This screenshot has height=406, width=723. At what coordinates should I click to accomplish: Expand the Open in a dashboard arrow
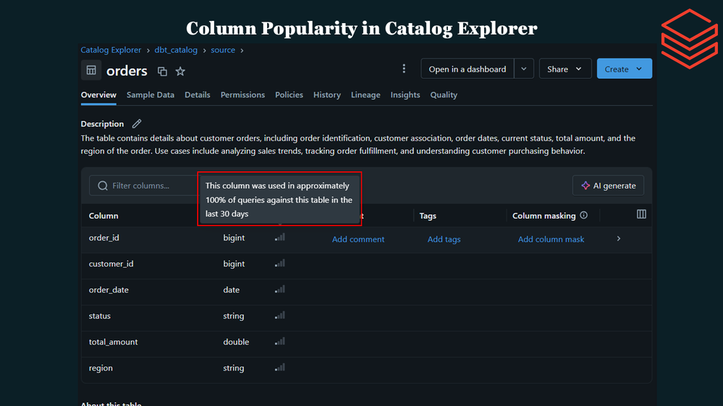pyautogui.click(x=524, y=69)
